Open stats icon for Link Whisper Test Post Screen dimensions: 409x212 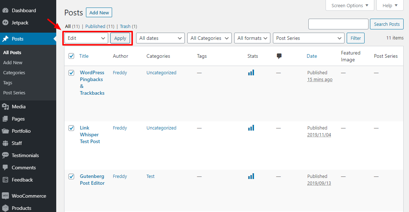click(x=251, y=128)
